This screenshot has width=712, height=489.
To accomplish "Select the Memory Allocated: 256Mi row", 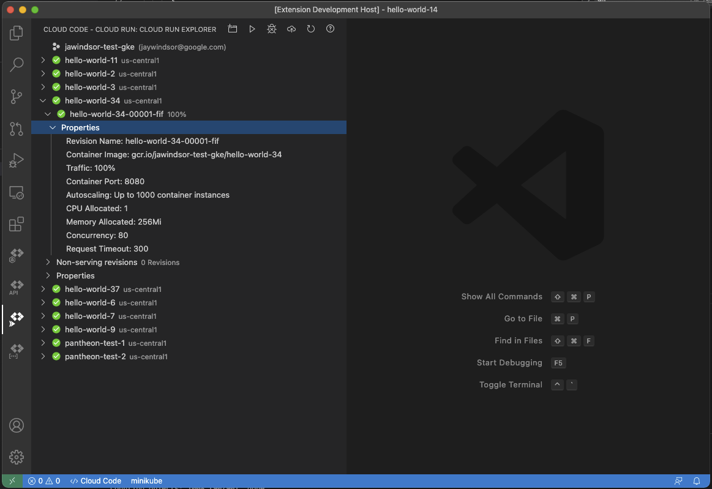I will coord(189,222).
